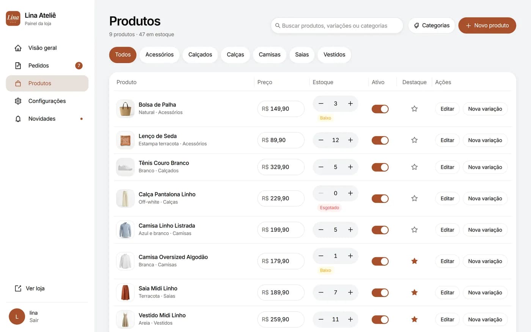
Task: Unstar Vestido Midi Linho destaque
Action: coord(415,319)
